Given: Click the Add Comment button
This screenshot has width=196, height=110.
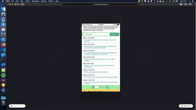Looking at the screenshot, I should [186, 106].
